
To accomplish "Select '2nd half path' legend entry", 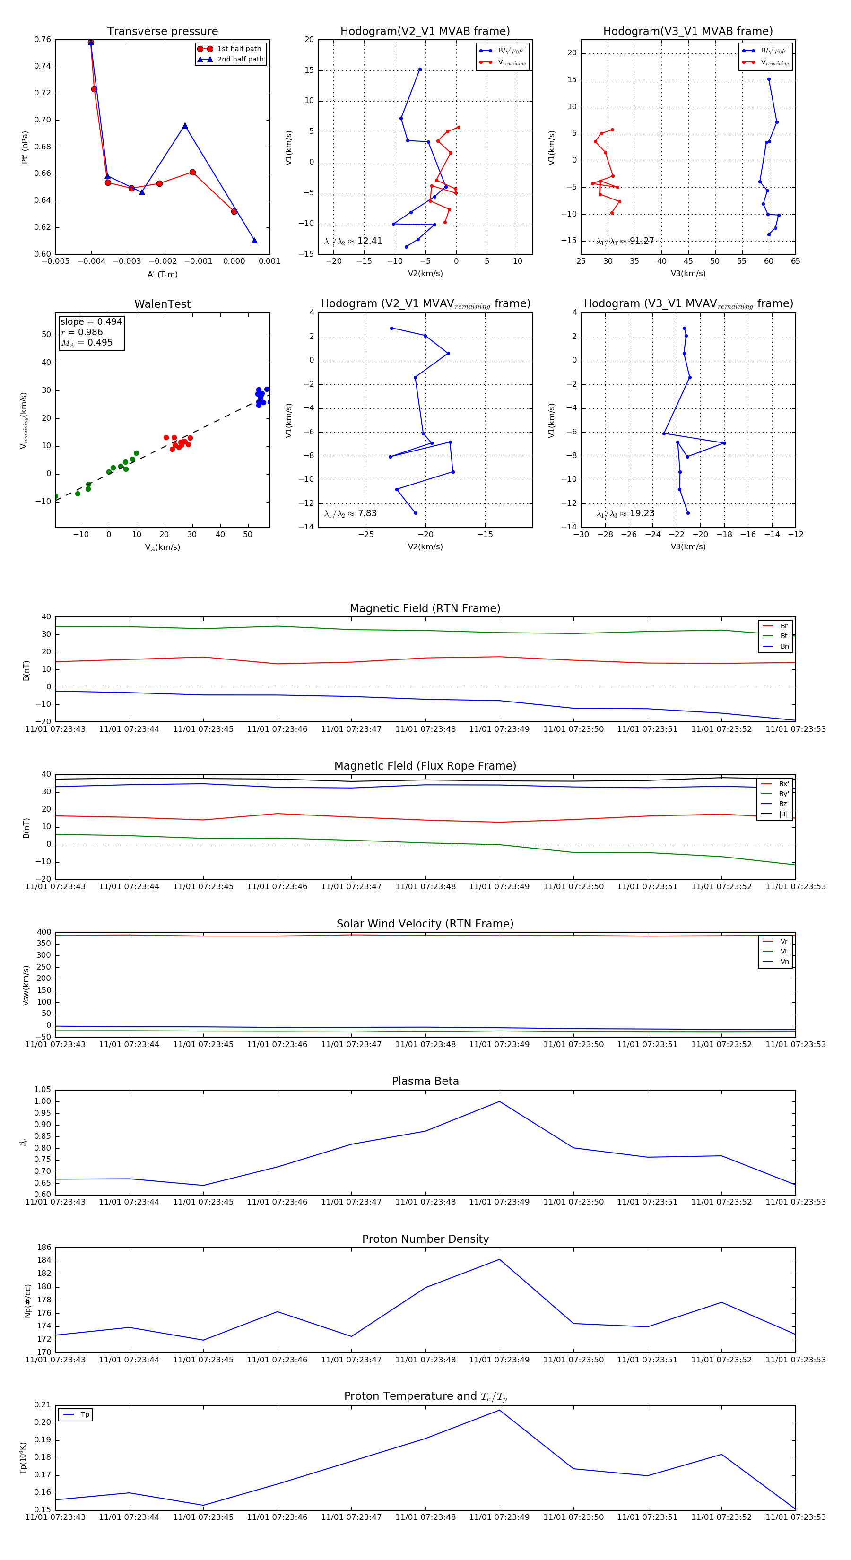I will (x=230, y=60).
